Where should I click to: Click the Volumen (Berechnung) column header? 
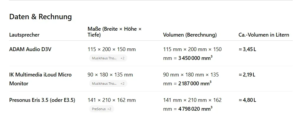[190, 35]
